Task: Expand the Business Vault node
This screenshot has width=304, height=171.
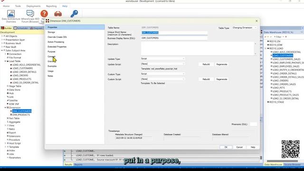Action: [2, 43]
